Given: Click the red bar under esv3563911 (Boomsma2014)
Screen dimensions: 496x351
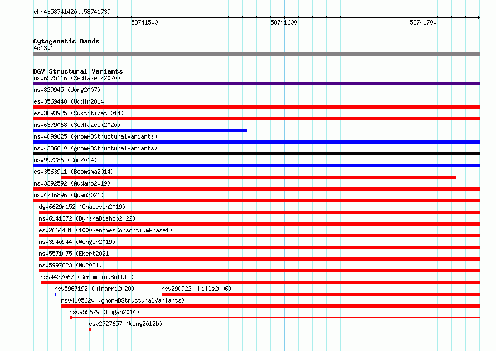Looking at the screenshot, I should (259, 177).
